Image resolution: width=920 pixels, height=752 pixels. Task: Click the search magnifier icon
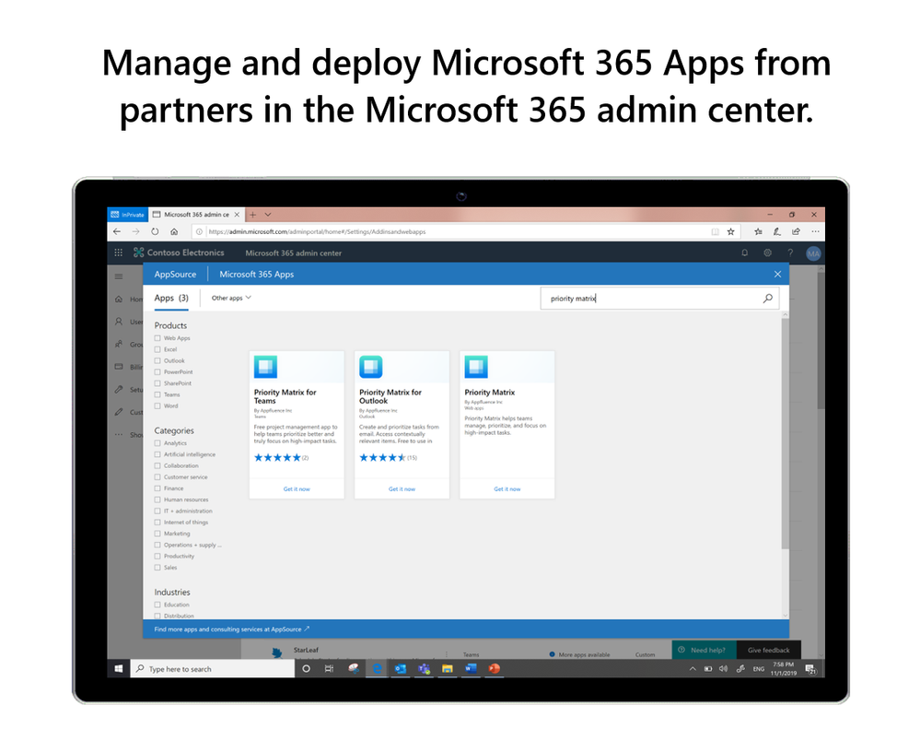(767, 299)
